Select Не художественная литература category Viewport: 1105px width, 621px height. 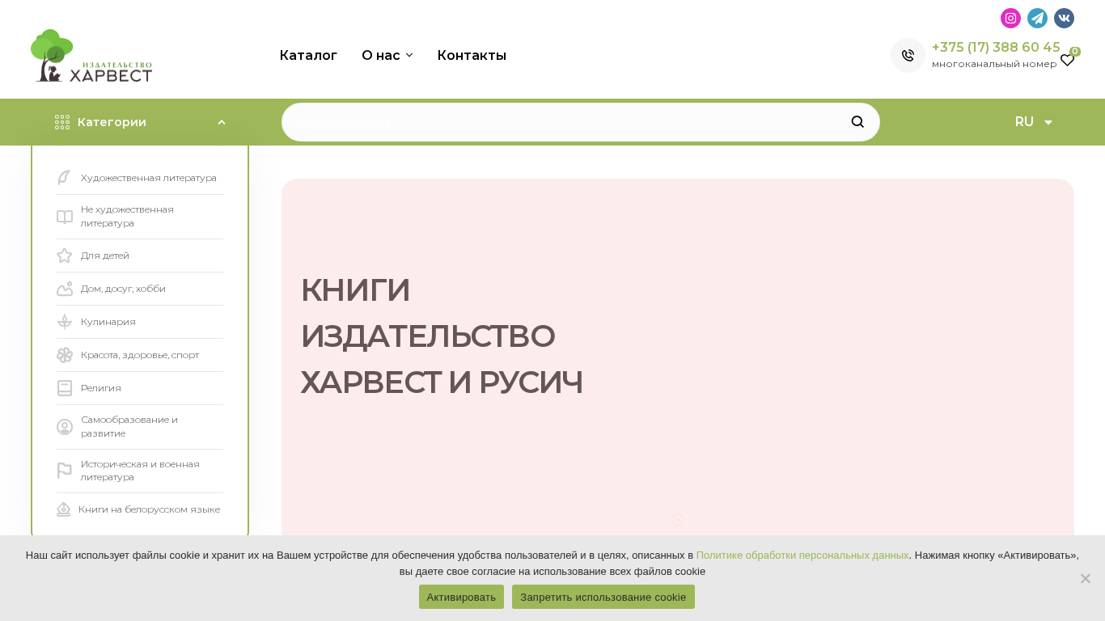128,216
